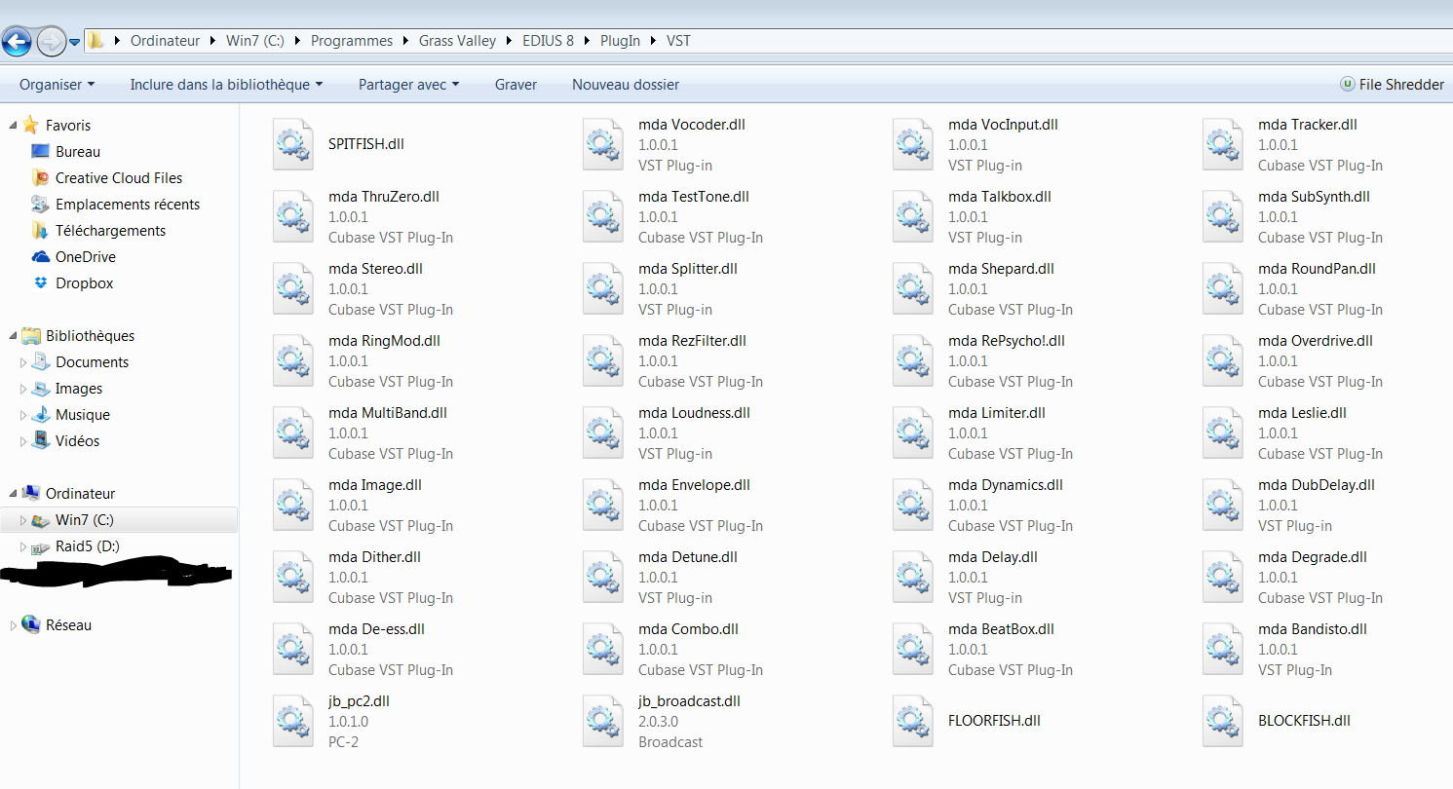Click the mda Shepard.dll file icon
Image resolution: width=1453 pixels, height=789 pixels.
click(x=912, y=288)
